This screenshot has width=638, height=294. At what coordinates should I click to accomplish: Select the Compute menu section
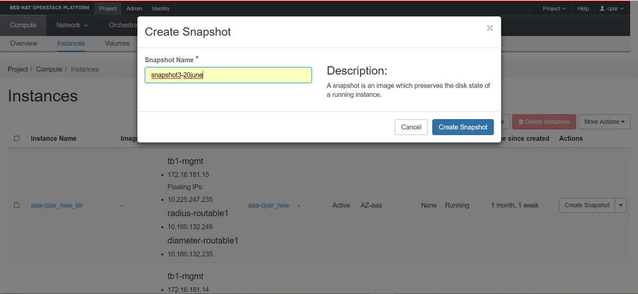coord(23,25)
